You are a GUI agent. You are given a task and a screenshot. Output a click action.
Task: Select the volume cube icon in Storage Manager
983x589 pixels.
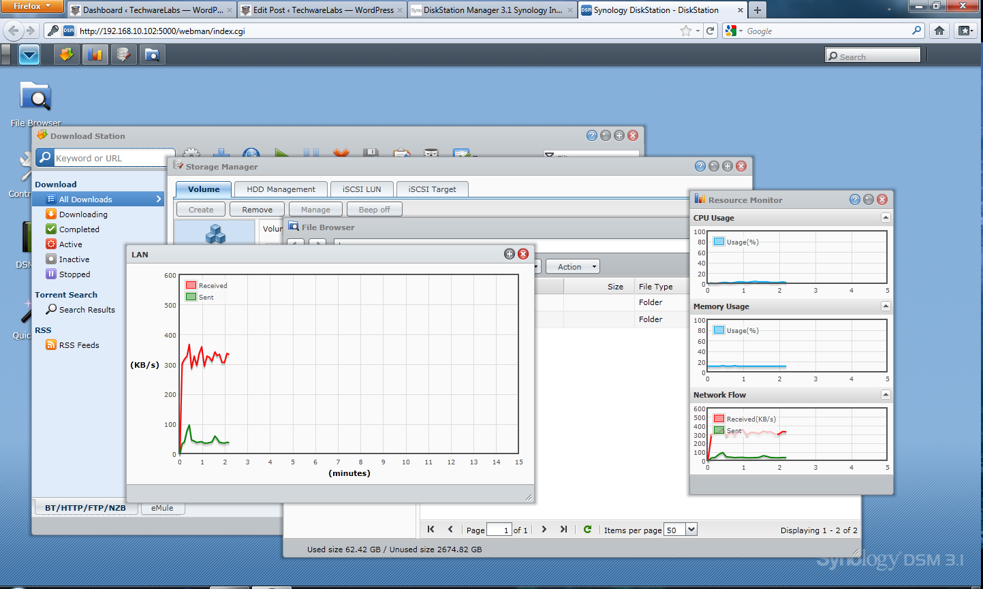pos(215,234)
